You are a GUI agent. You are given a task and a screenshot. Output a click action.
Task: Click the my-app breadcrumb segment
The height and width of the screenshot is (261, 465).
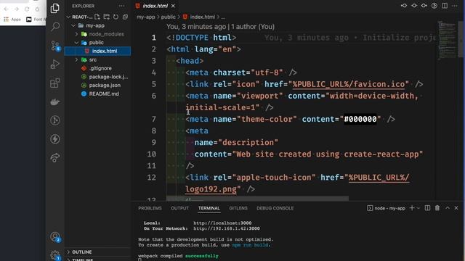pos(145,17)
